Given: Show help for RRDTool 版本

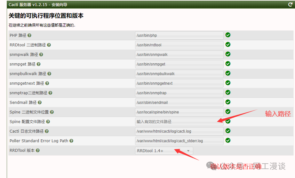Looking at the screenshot, I should coord(38,151).
